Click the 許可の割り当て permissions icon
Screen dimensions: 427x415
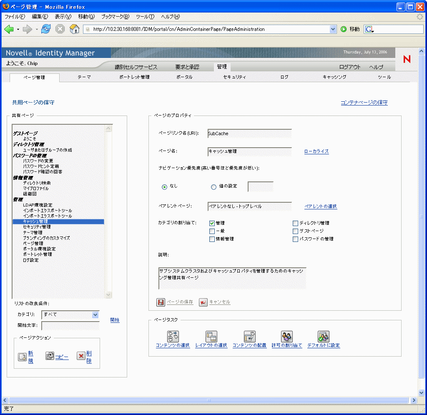(x=287, y=337)
